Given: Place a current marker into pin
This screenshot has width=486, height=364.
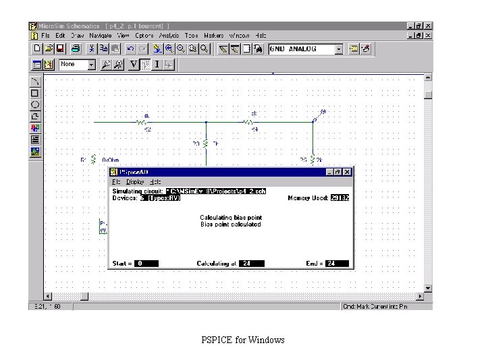Looking at the screenshot, I should tap(117, 65).
